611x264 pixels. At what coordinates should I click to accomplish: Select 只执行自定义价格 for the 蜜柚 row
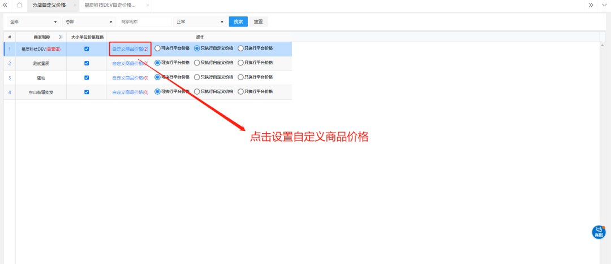coord(197,77)
